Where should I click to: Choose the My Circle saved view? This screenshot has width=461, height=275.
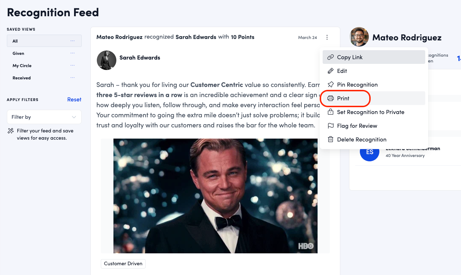pyautogui.click(x=22, y=66)
